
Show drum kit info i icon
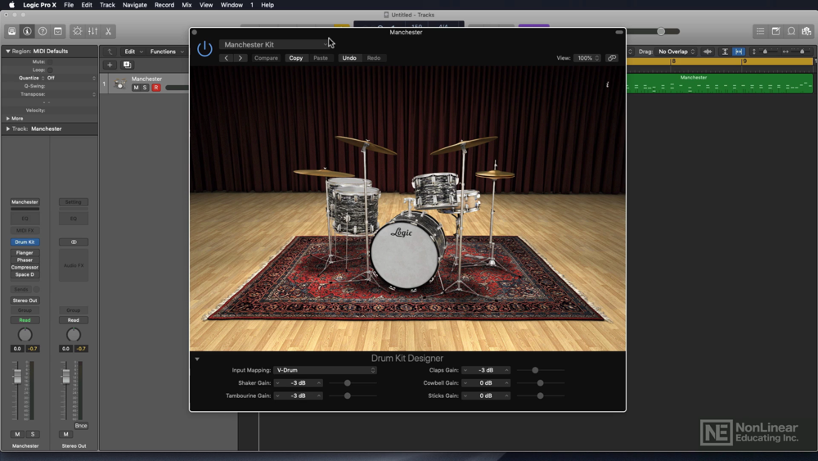click(x=607, y=84)
